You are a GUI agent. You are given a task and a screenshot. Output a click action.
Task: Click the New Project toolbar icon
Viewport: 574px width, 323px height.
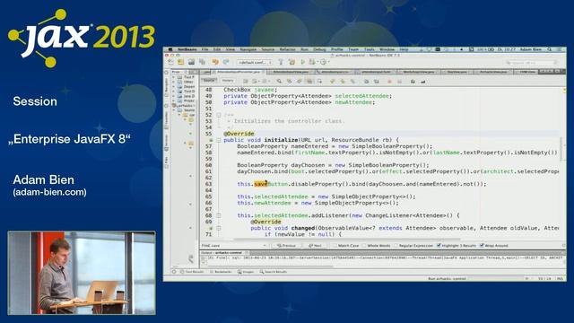click(x=181, y=62)
